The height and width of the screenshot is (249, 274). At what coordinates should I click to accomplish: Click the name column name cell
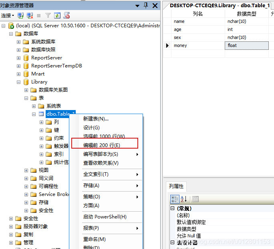[198, 21]
